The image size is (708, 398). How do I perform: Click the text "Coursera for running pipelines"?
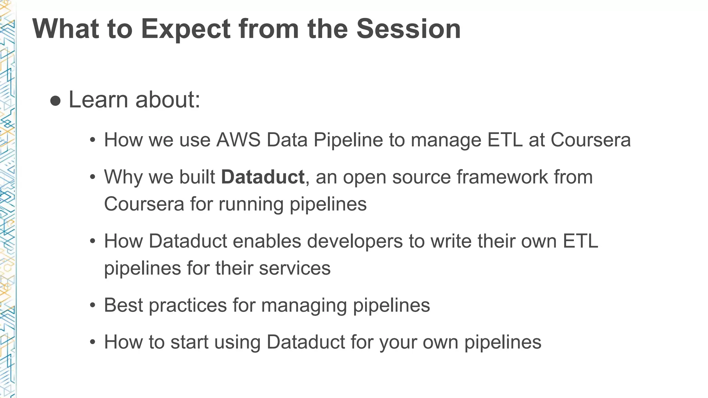235,204
